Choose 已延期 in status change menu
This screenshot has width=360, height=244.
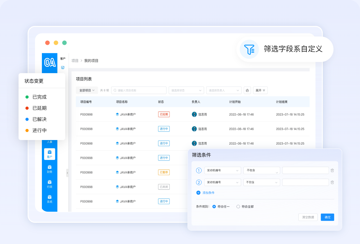[39, 108]
